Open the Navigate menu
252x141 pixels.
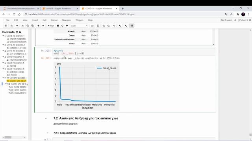67,20
